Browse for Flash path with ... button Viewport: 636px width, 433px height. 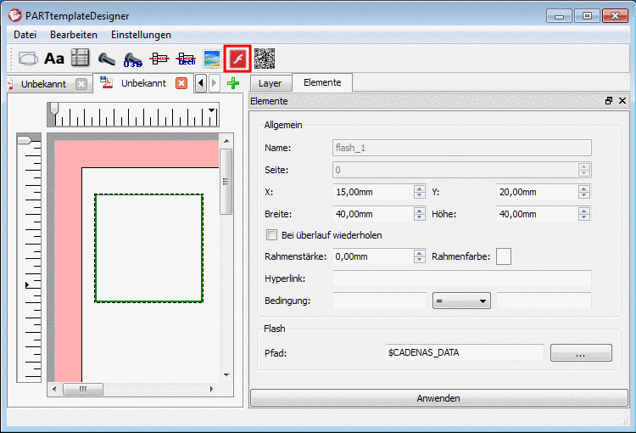(x=581, y=353)
